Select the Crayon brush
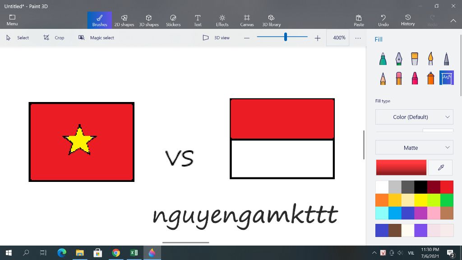 click(415, 79)
